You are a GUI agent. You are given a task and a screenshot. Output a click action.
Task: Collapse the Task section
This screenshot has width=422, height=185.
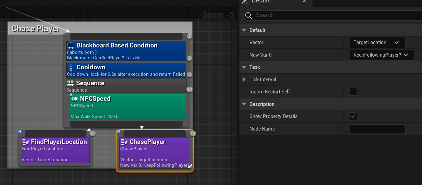244,67
